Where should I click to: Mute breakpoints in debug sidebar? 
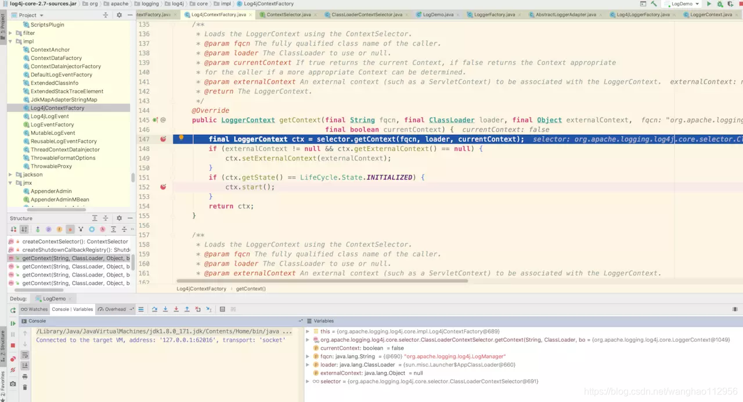pyautogui.click(x=13, y=370)
